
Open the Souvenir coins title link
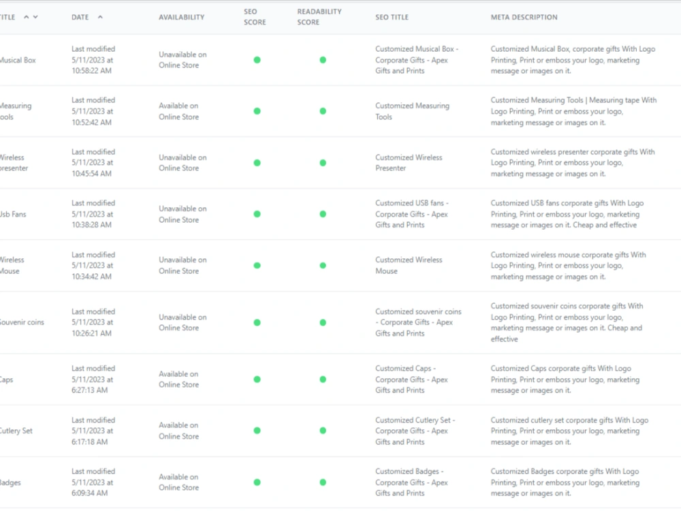tap(22, 322)
